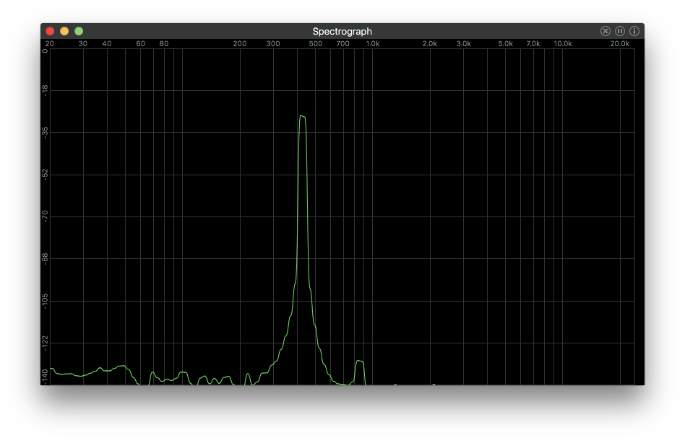Click the 10.0k frequency label

(563, 43)
